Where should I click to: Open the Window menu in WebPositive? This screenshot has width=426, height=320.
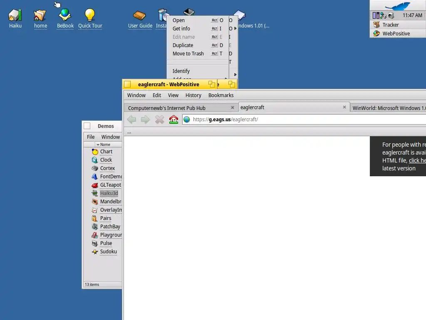pyautogui.click(x=136, y=95)
